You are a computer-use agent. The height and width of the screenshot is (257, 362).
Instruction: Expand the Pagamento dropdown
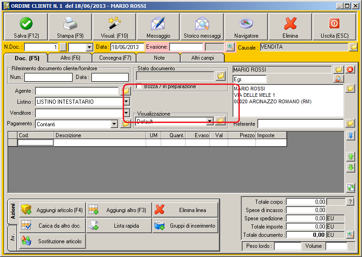coord(114,124)
